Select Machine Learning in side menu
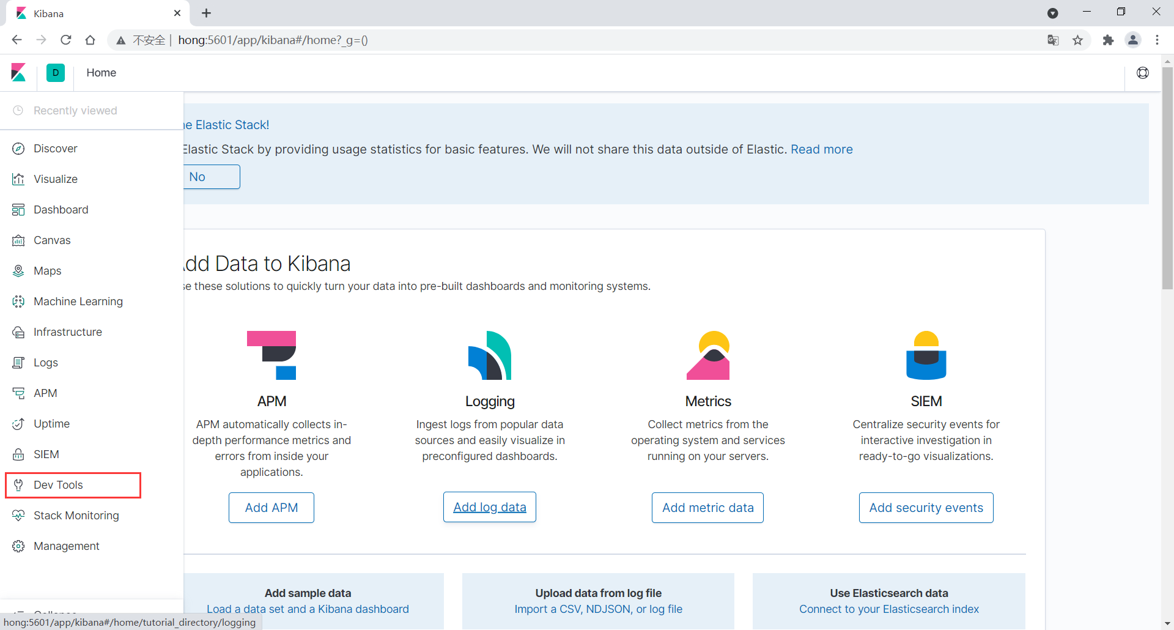This screenshot has width=1174, height=630. tap(78, 302)
